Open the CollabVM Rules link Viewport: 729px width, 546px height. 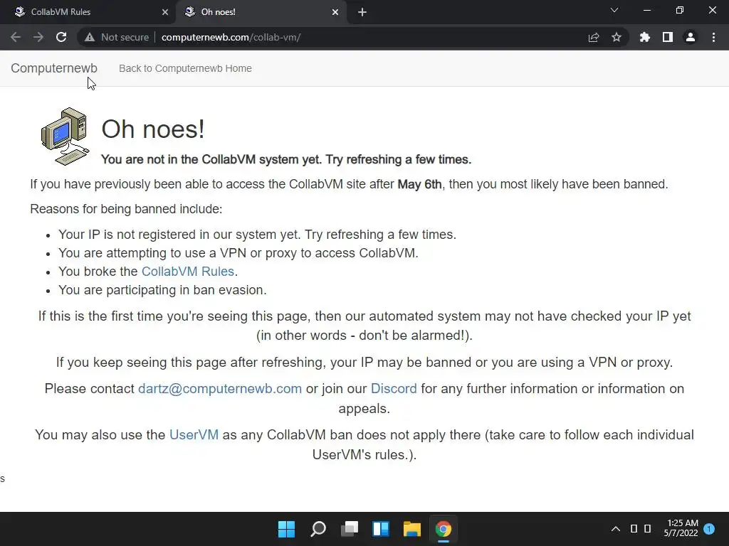[x=188, y=271]
